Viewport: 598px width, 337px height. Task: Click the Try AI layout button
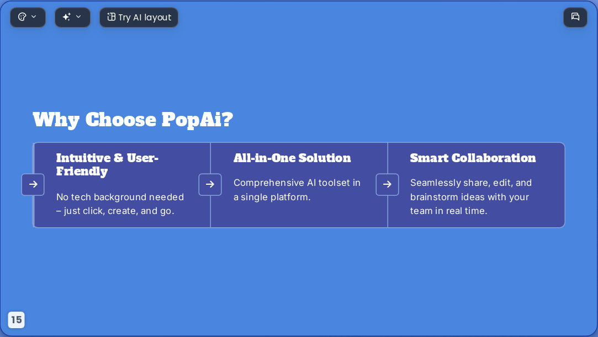point(139,18)
